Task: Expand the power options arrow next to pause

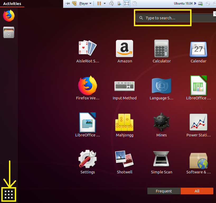Action: (105, 3)
